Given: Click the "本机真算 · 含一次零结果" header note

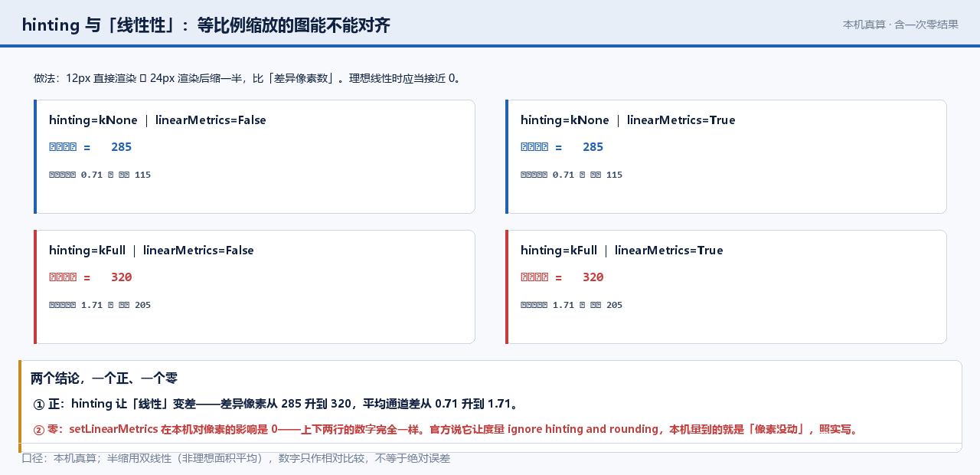Looking at the screenshot, I should coord(900,25).
